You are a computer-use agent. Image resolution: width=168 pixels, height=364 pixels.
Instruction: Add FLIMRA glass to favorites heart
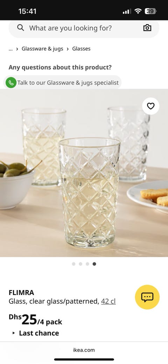150,106
